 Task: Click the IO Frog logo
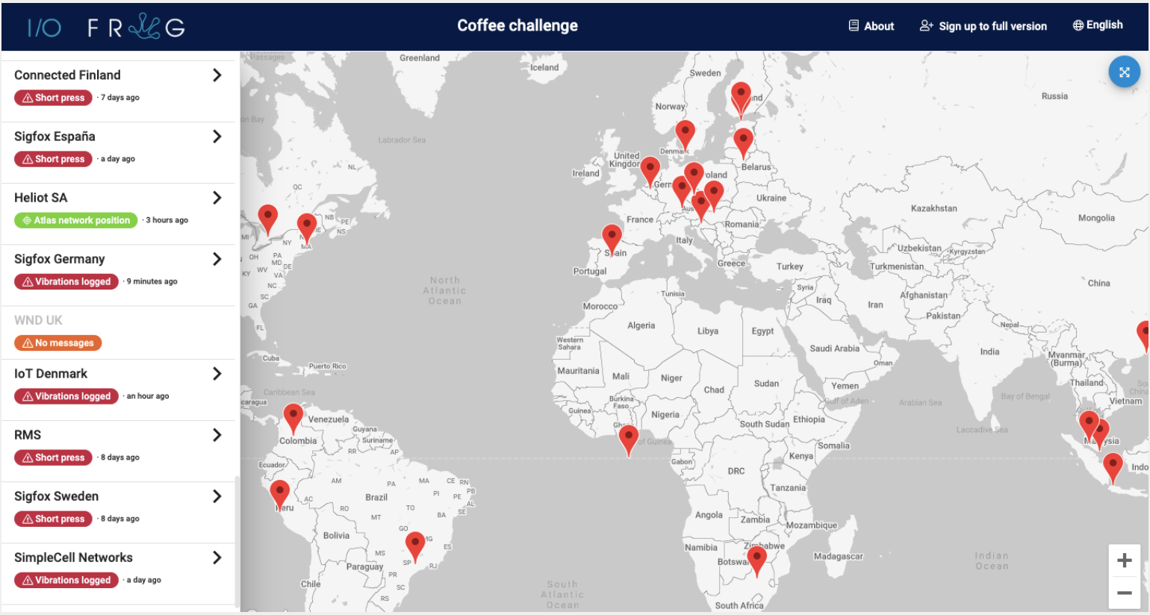pos(106,28)
